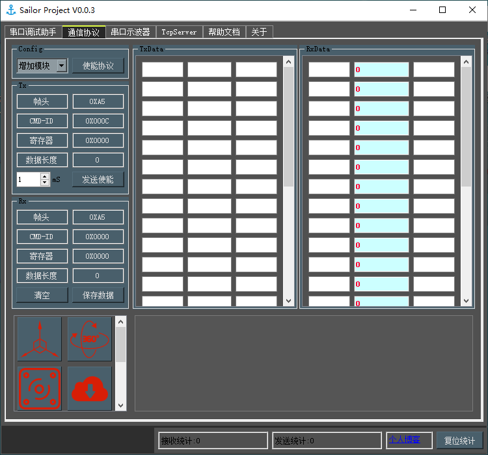Click the large empty log output area
The width and height of the screenshot is (488, 455).
[304, 363]
